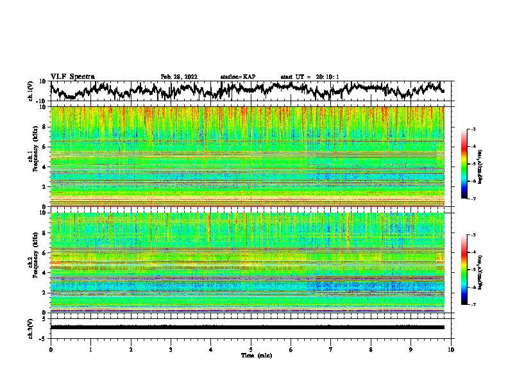
Task: Select the "start UT = 20:10:1" text
Action: (x=310, y=77)
